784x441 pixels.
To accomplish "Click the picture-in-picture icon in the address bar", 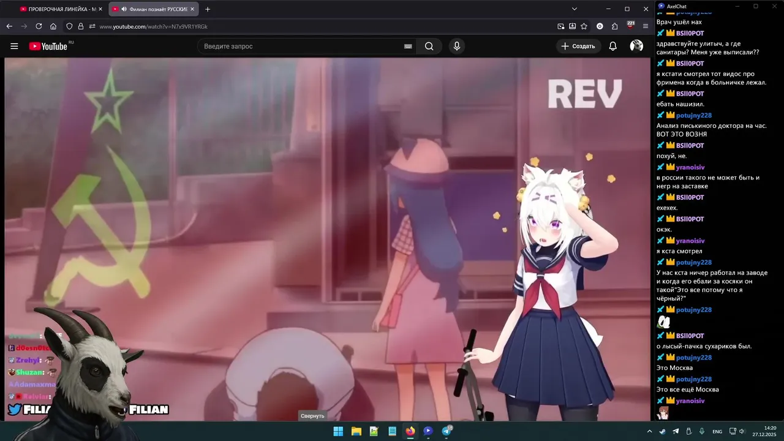I will (561, 26).
